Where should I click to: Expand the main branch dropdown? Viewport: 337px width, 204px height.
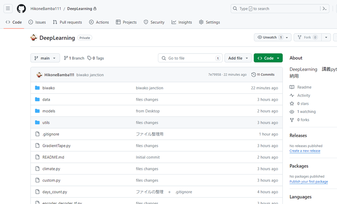[45, 58]
